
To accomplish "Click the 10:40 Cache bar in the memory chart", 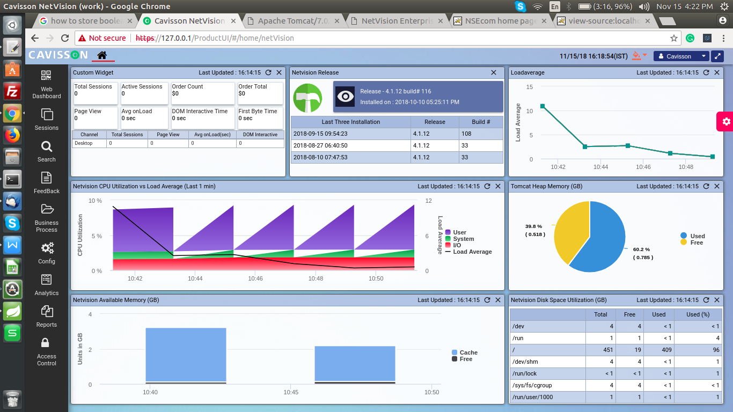I will coord(186,355).
